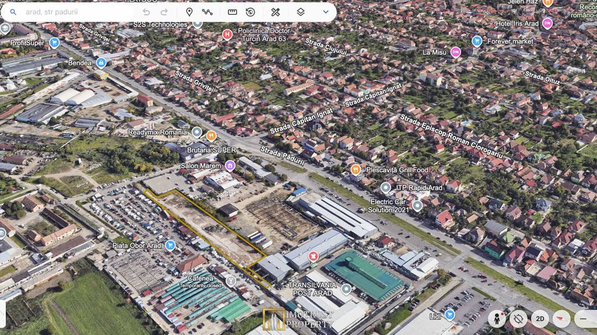Click the redo arrow in toolbar
597x335 pixels.
tap(164, 12)
